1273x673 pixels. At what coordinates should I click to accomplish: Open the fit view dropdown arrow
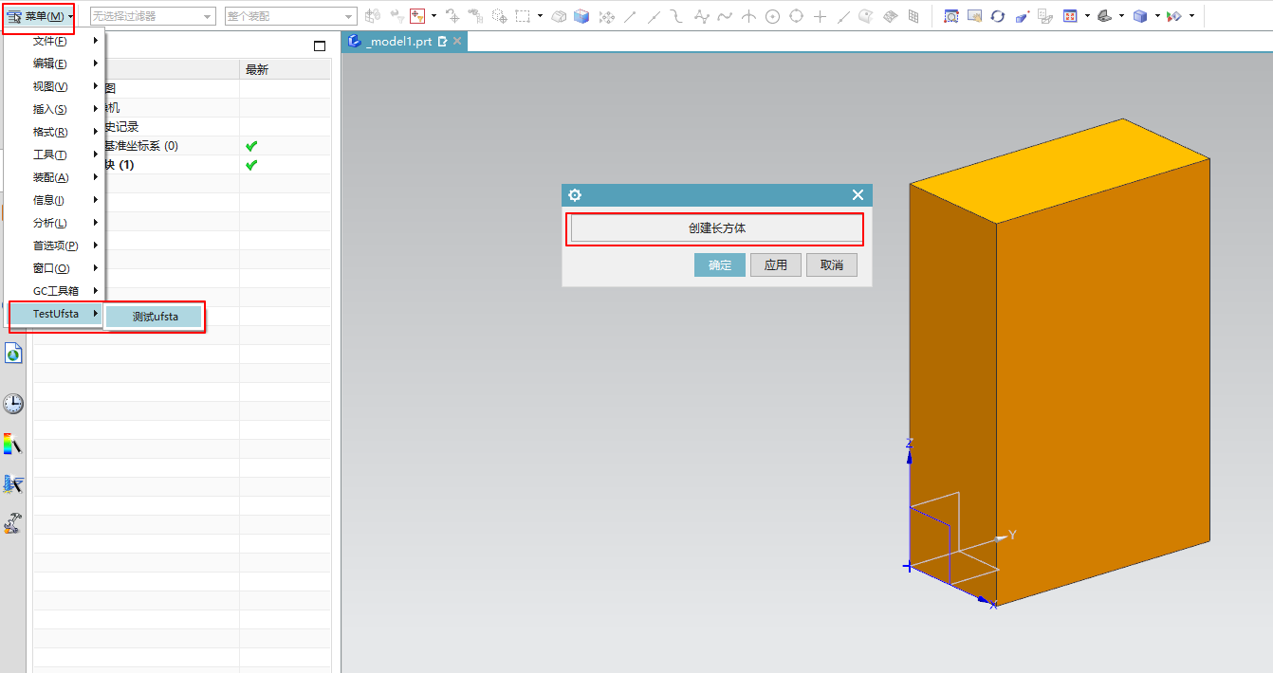pos(1087,15)
